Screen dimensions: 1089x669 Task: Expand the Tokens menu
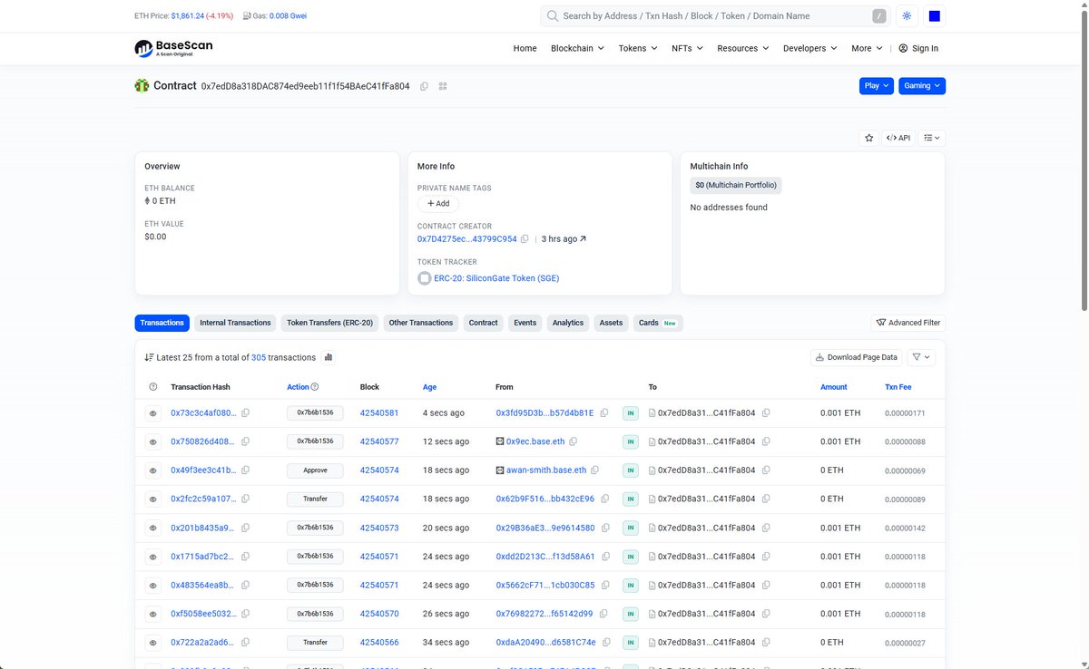pyautogui.click(x=638, y=48)
